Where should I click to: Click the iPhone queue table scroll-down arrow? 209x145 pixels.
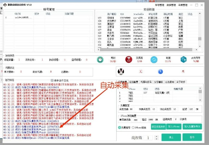(200, 100)
